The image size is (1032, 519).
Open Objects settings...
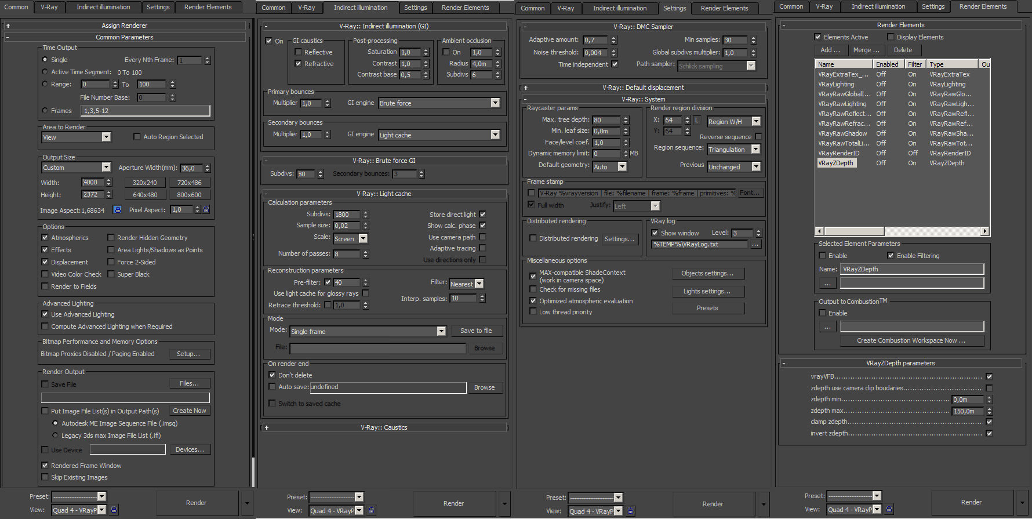707,273
